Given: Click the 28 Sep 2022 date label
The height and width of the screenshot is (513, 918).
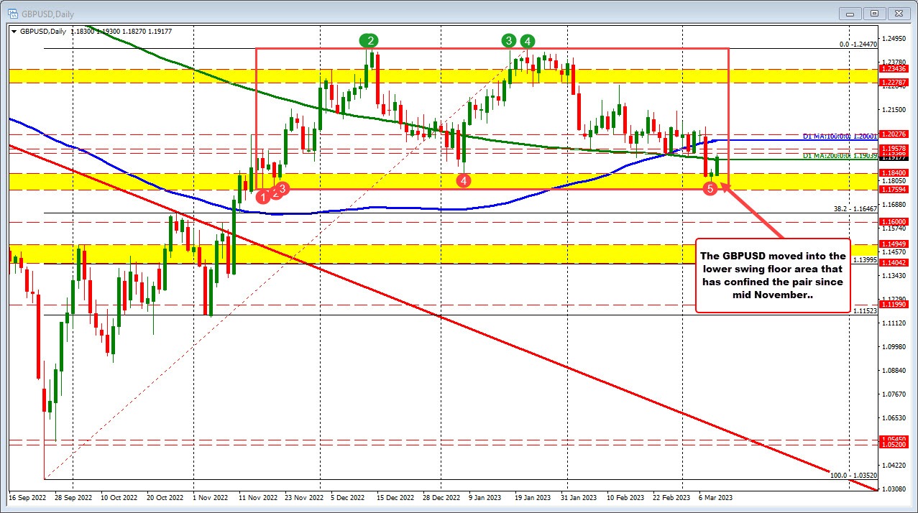Looking at the screenshot, I should [74, 497].
